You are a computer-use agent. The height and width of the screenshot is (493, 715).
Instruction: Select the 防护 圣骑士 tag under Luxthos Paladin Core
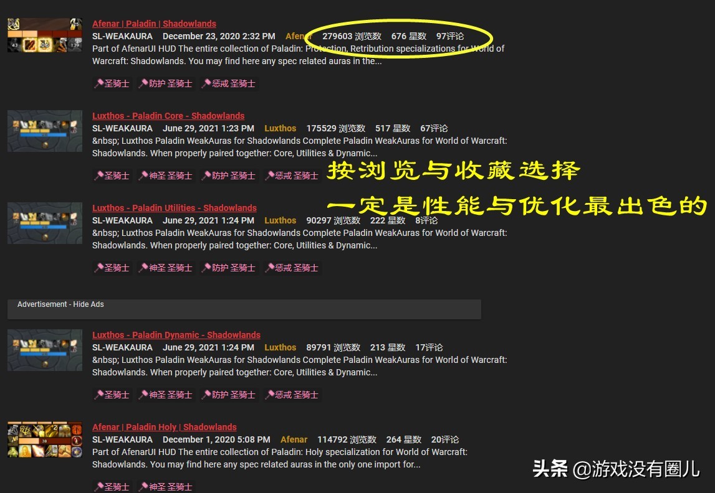(229, 176)
